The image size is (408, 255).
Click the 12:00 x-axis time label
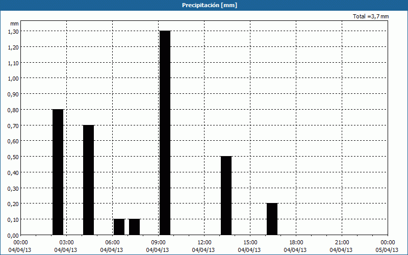tap(205, 243)
